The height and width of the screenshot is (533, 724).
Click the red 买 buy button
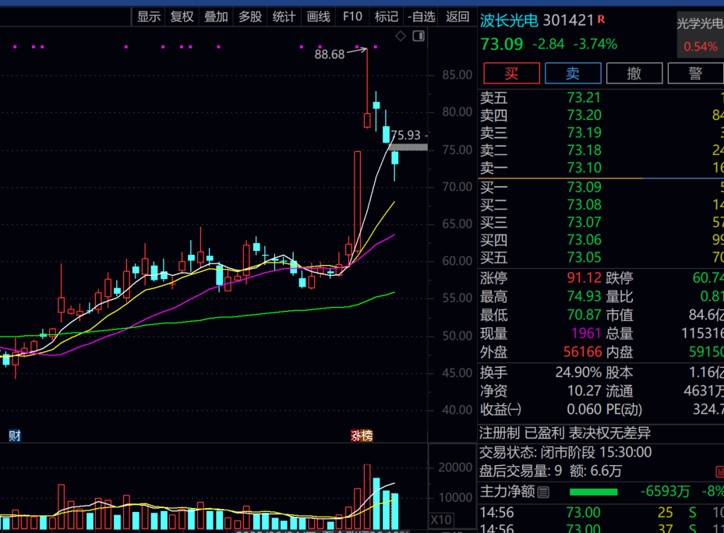click(511, 73)
